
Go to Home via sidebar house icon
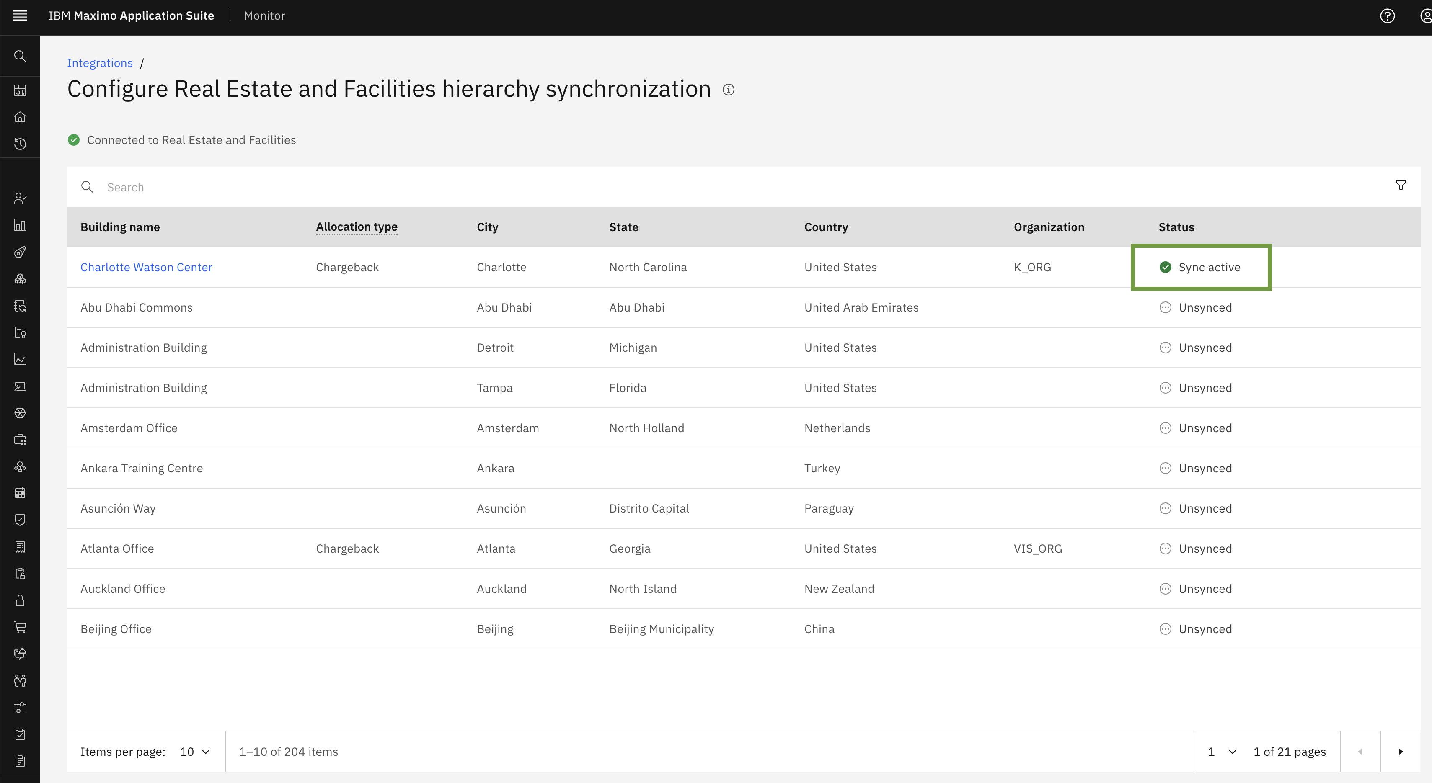(x=20, y=117)
